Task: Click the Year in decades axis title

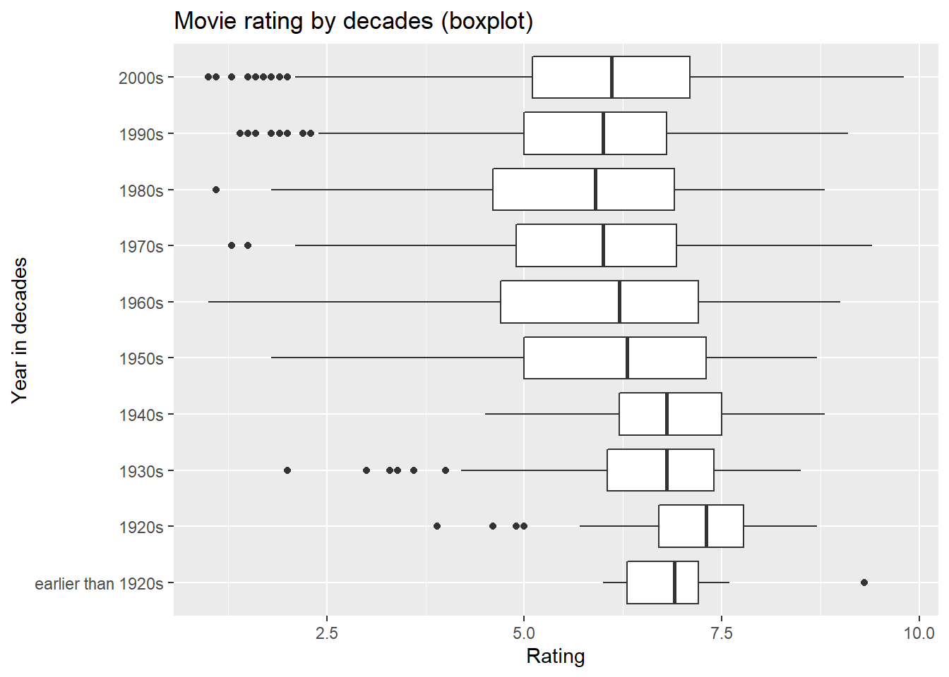Action: coord(20,330)
